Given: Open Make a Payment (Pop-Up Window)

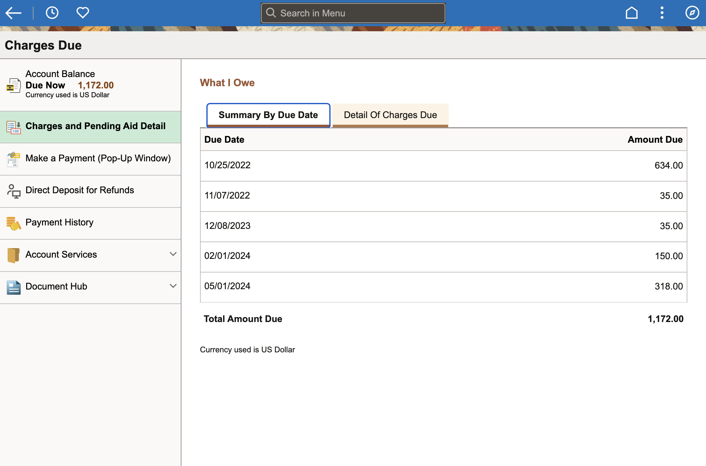Looking at the screenshot, I should coord(90,159).
